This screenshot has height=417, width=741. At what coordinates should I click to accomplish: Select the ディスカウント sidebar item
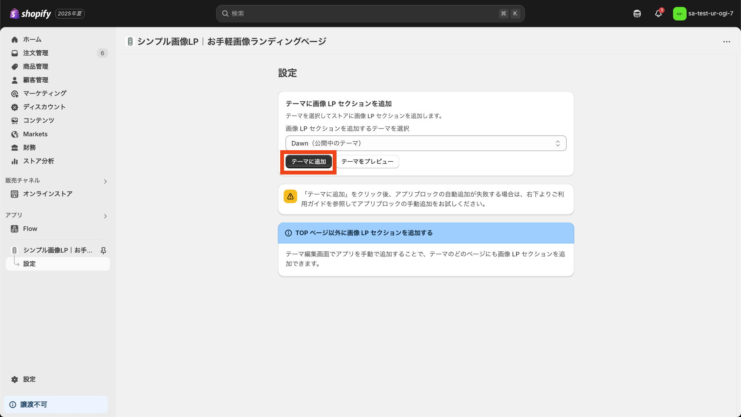point(44,107)
